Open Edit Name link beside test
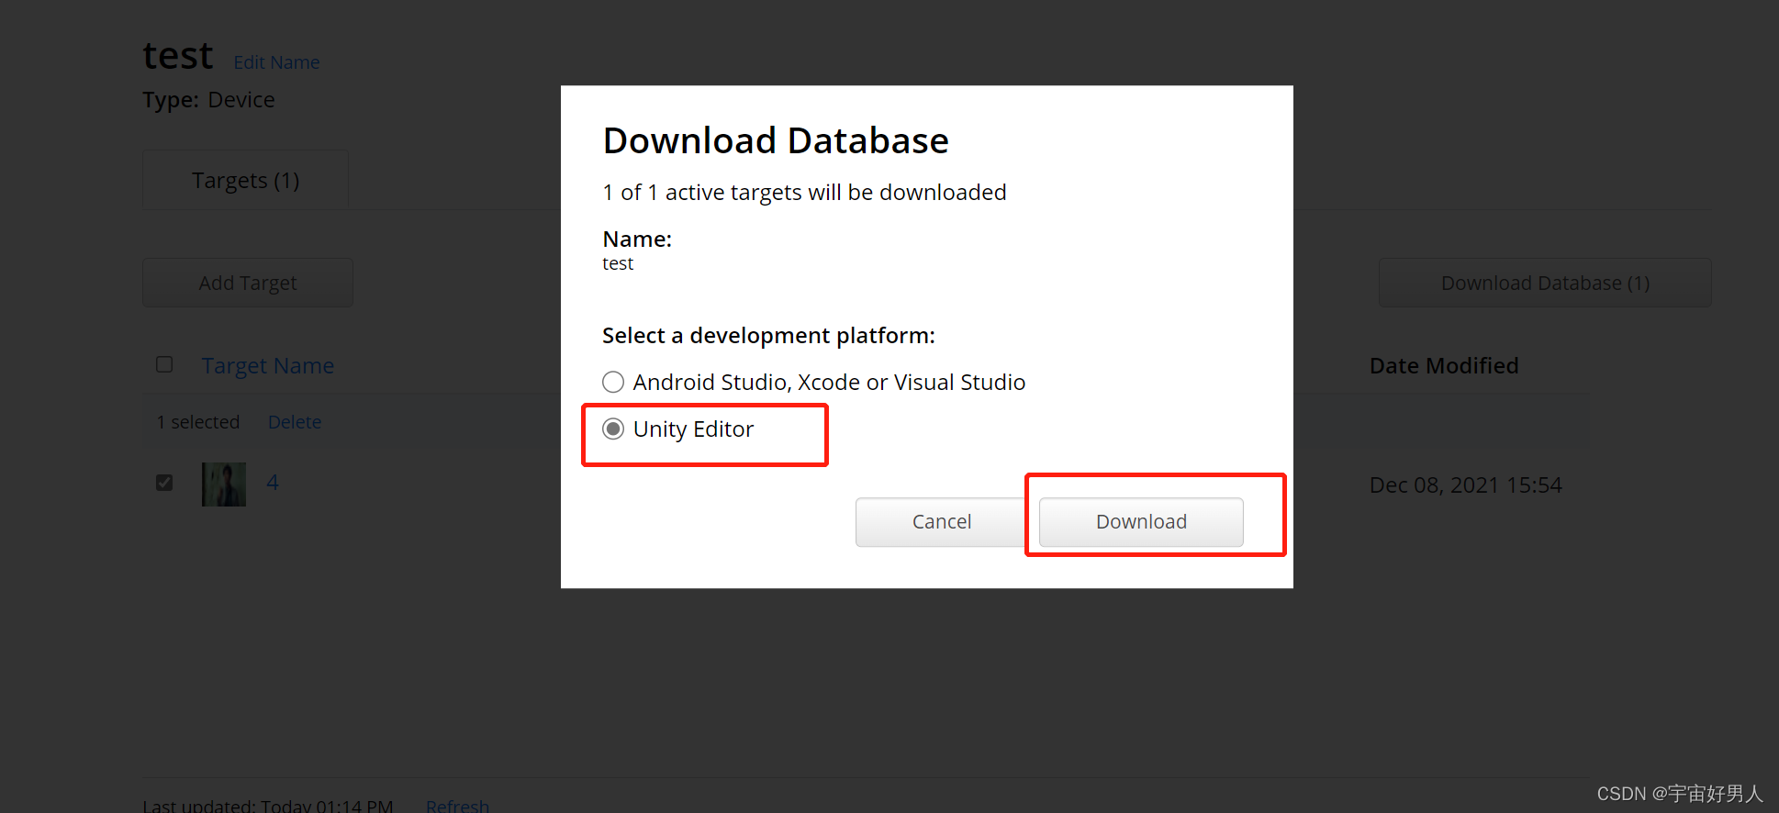 [276, 62]
